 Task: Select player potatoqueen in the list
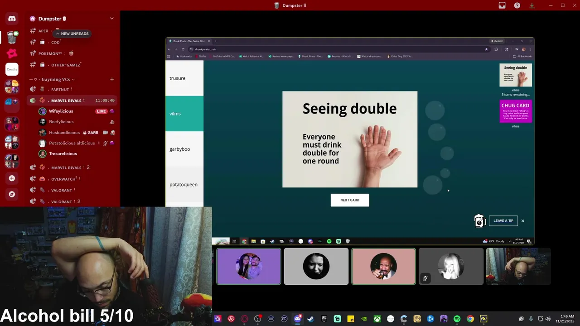click(184, 184)
